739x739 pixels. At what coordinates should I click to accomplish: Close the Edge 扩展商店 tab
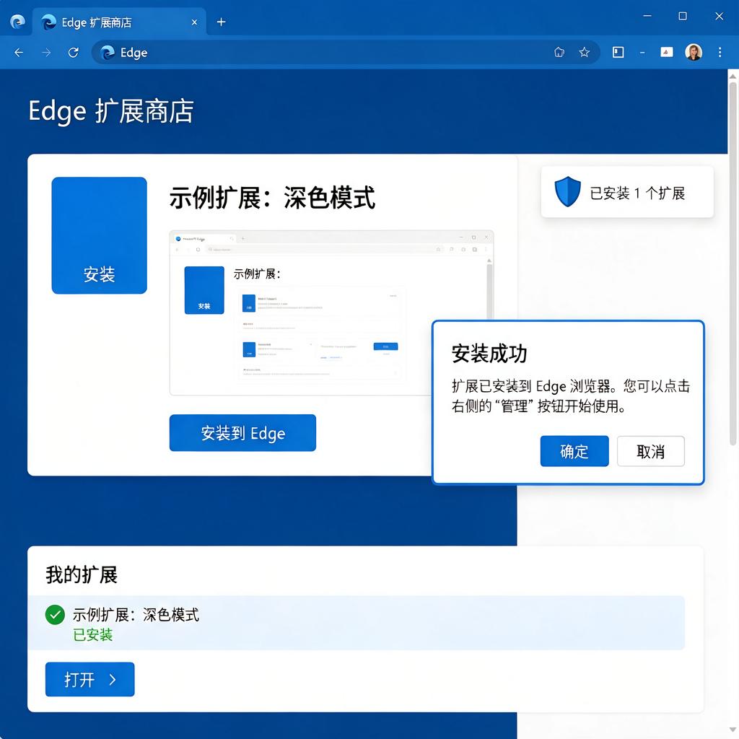[x=194, y=22]
